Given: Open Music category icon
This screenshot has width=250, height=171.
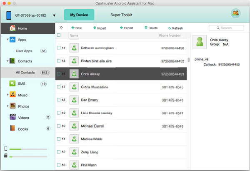Looking at the screenshot, I should tap(13, 95).
